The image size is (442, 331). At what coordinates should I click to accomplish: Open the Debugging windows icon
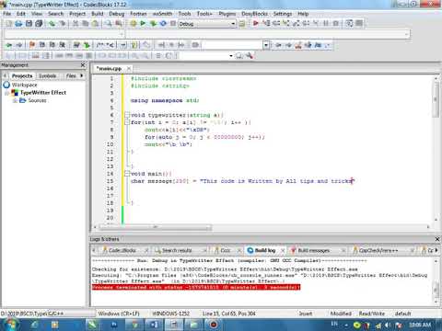point(349,23)
